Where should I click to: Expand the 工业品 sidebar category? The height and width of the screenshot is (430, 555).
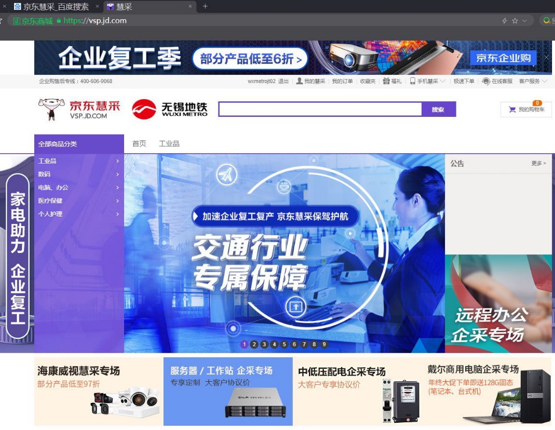pos(79,161)
